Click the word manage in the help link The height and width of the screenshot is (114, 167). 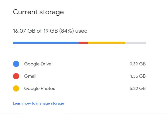[43, 104]
